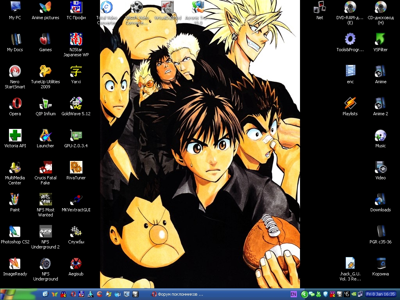
Task: Click the Opera icon in Quick Launch
Action: (x=73, y=294)
